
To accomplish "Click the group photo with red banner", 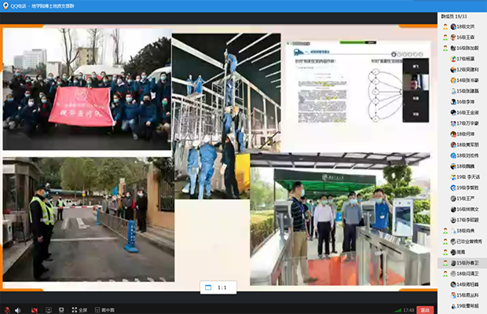I will point(86,89).
